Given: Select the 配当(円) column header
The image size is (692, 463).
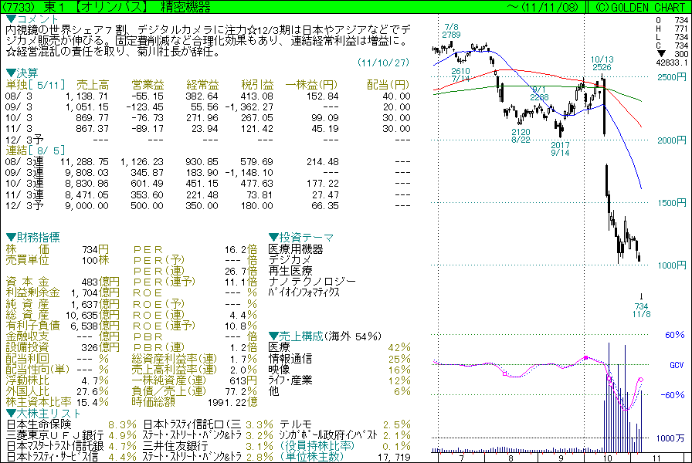Looking at the screenshot, I should [388, 84].
